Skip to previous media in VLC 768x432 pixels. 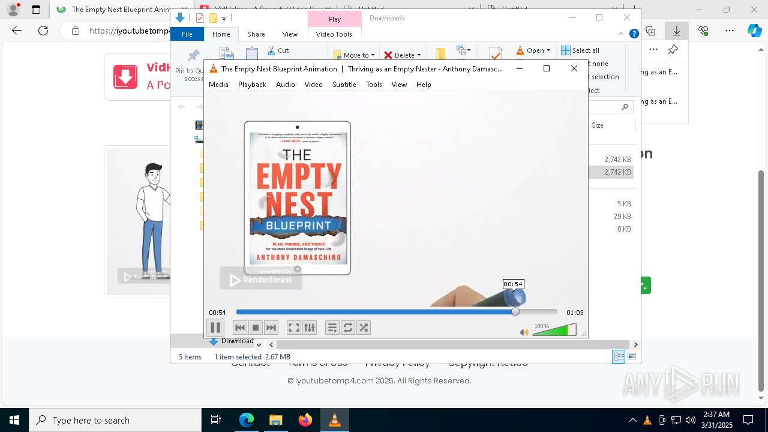click(x=240, y=328)
